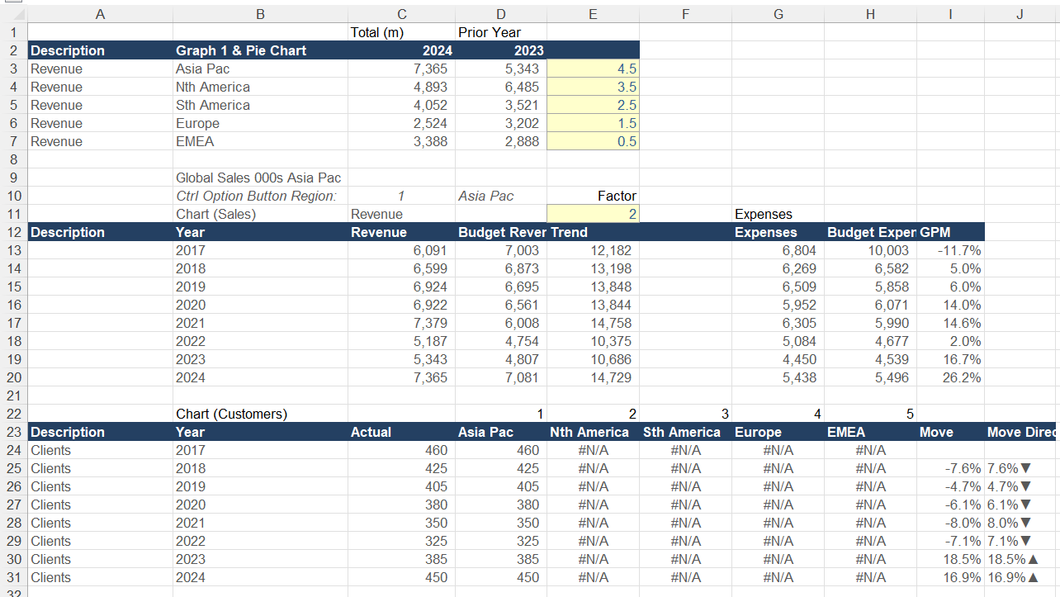The height and width of the screenshot is (597, 1060).
Task: Select column header A
Action: click(100, 14)
